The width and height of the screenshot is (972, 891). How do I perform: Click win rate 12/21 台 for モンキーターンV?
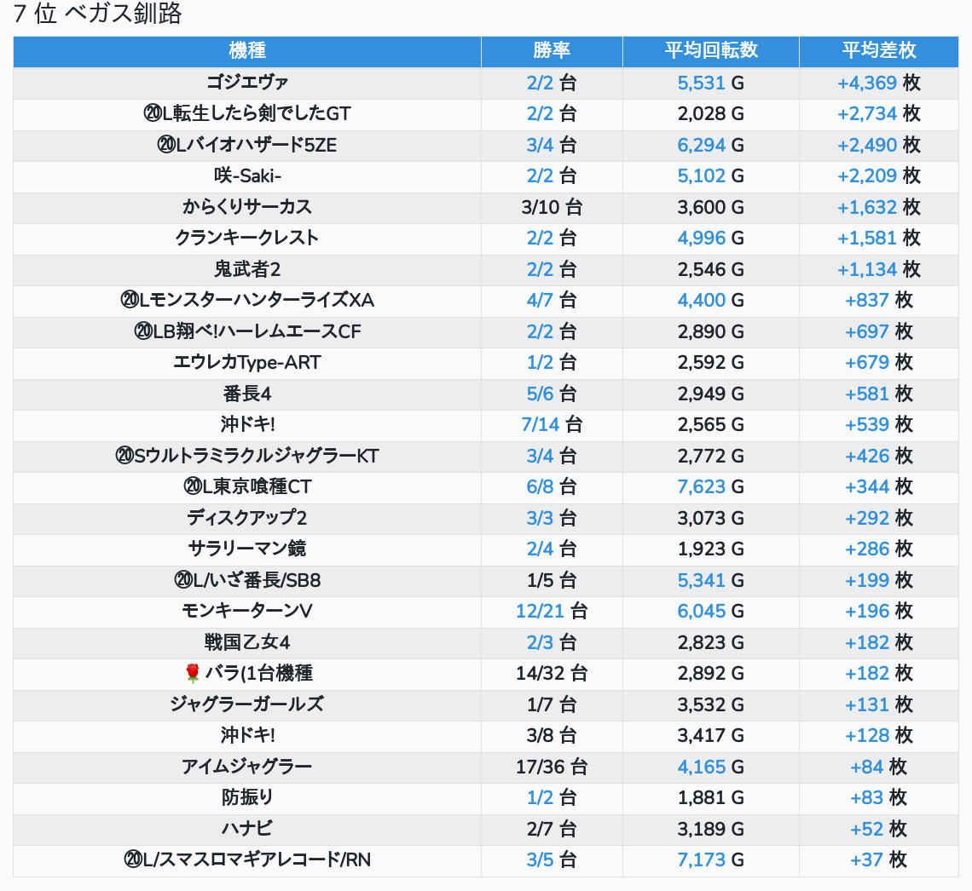(x=552, y=611)
